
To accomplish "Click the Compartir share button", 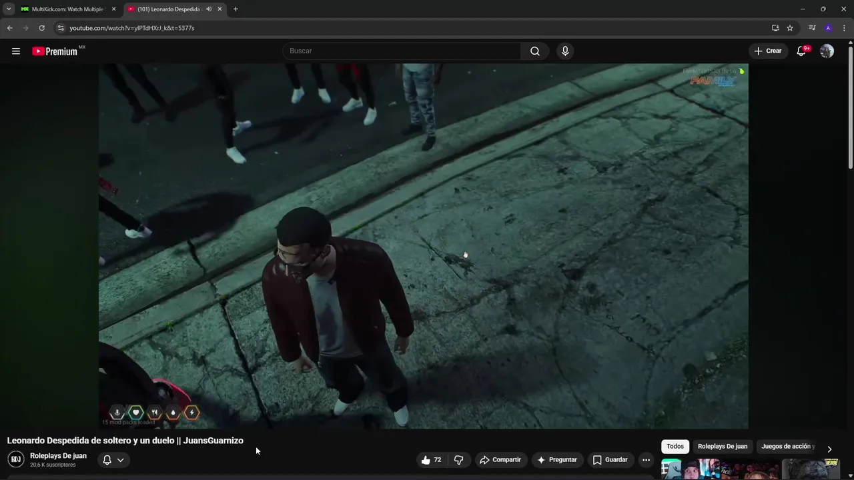I will pyautogui.click(x=500, y=460).
